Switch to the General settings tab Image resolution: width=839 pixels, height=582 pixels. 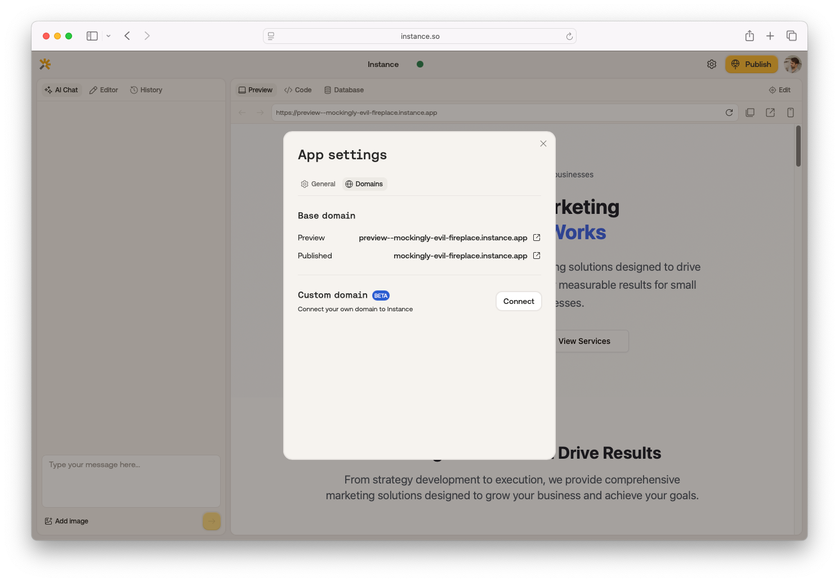click(x=318, y=184)
